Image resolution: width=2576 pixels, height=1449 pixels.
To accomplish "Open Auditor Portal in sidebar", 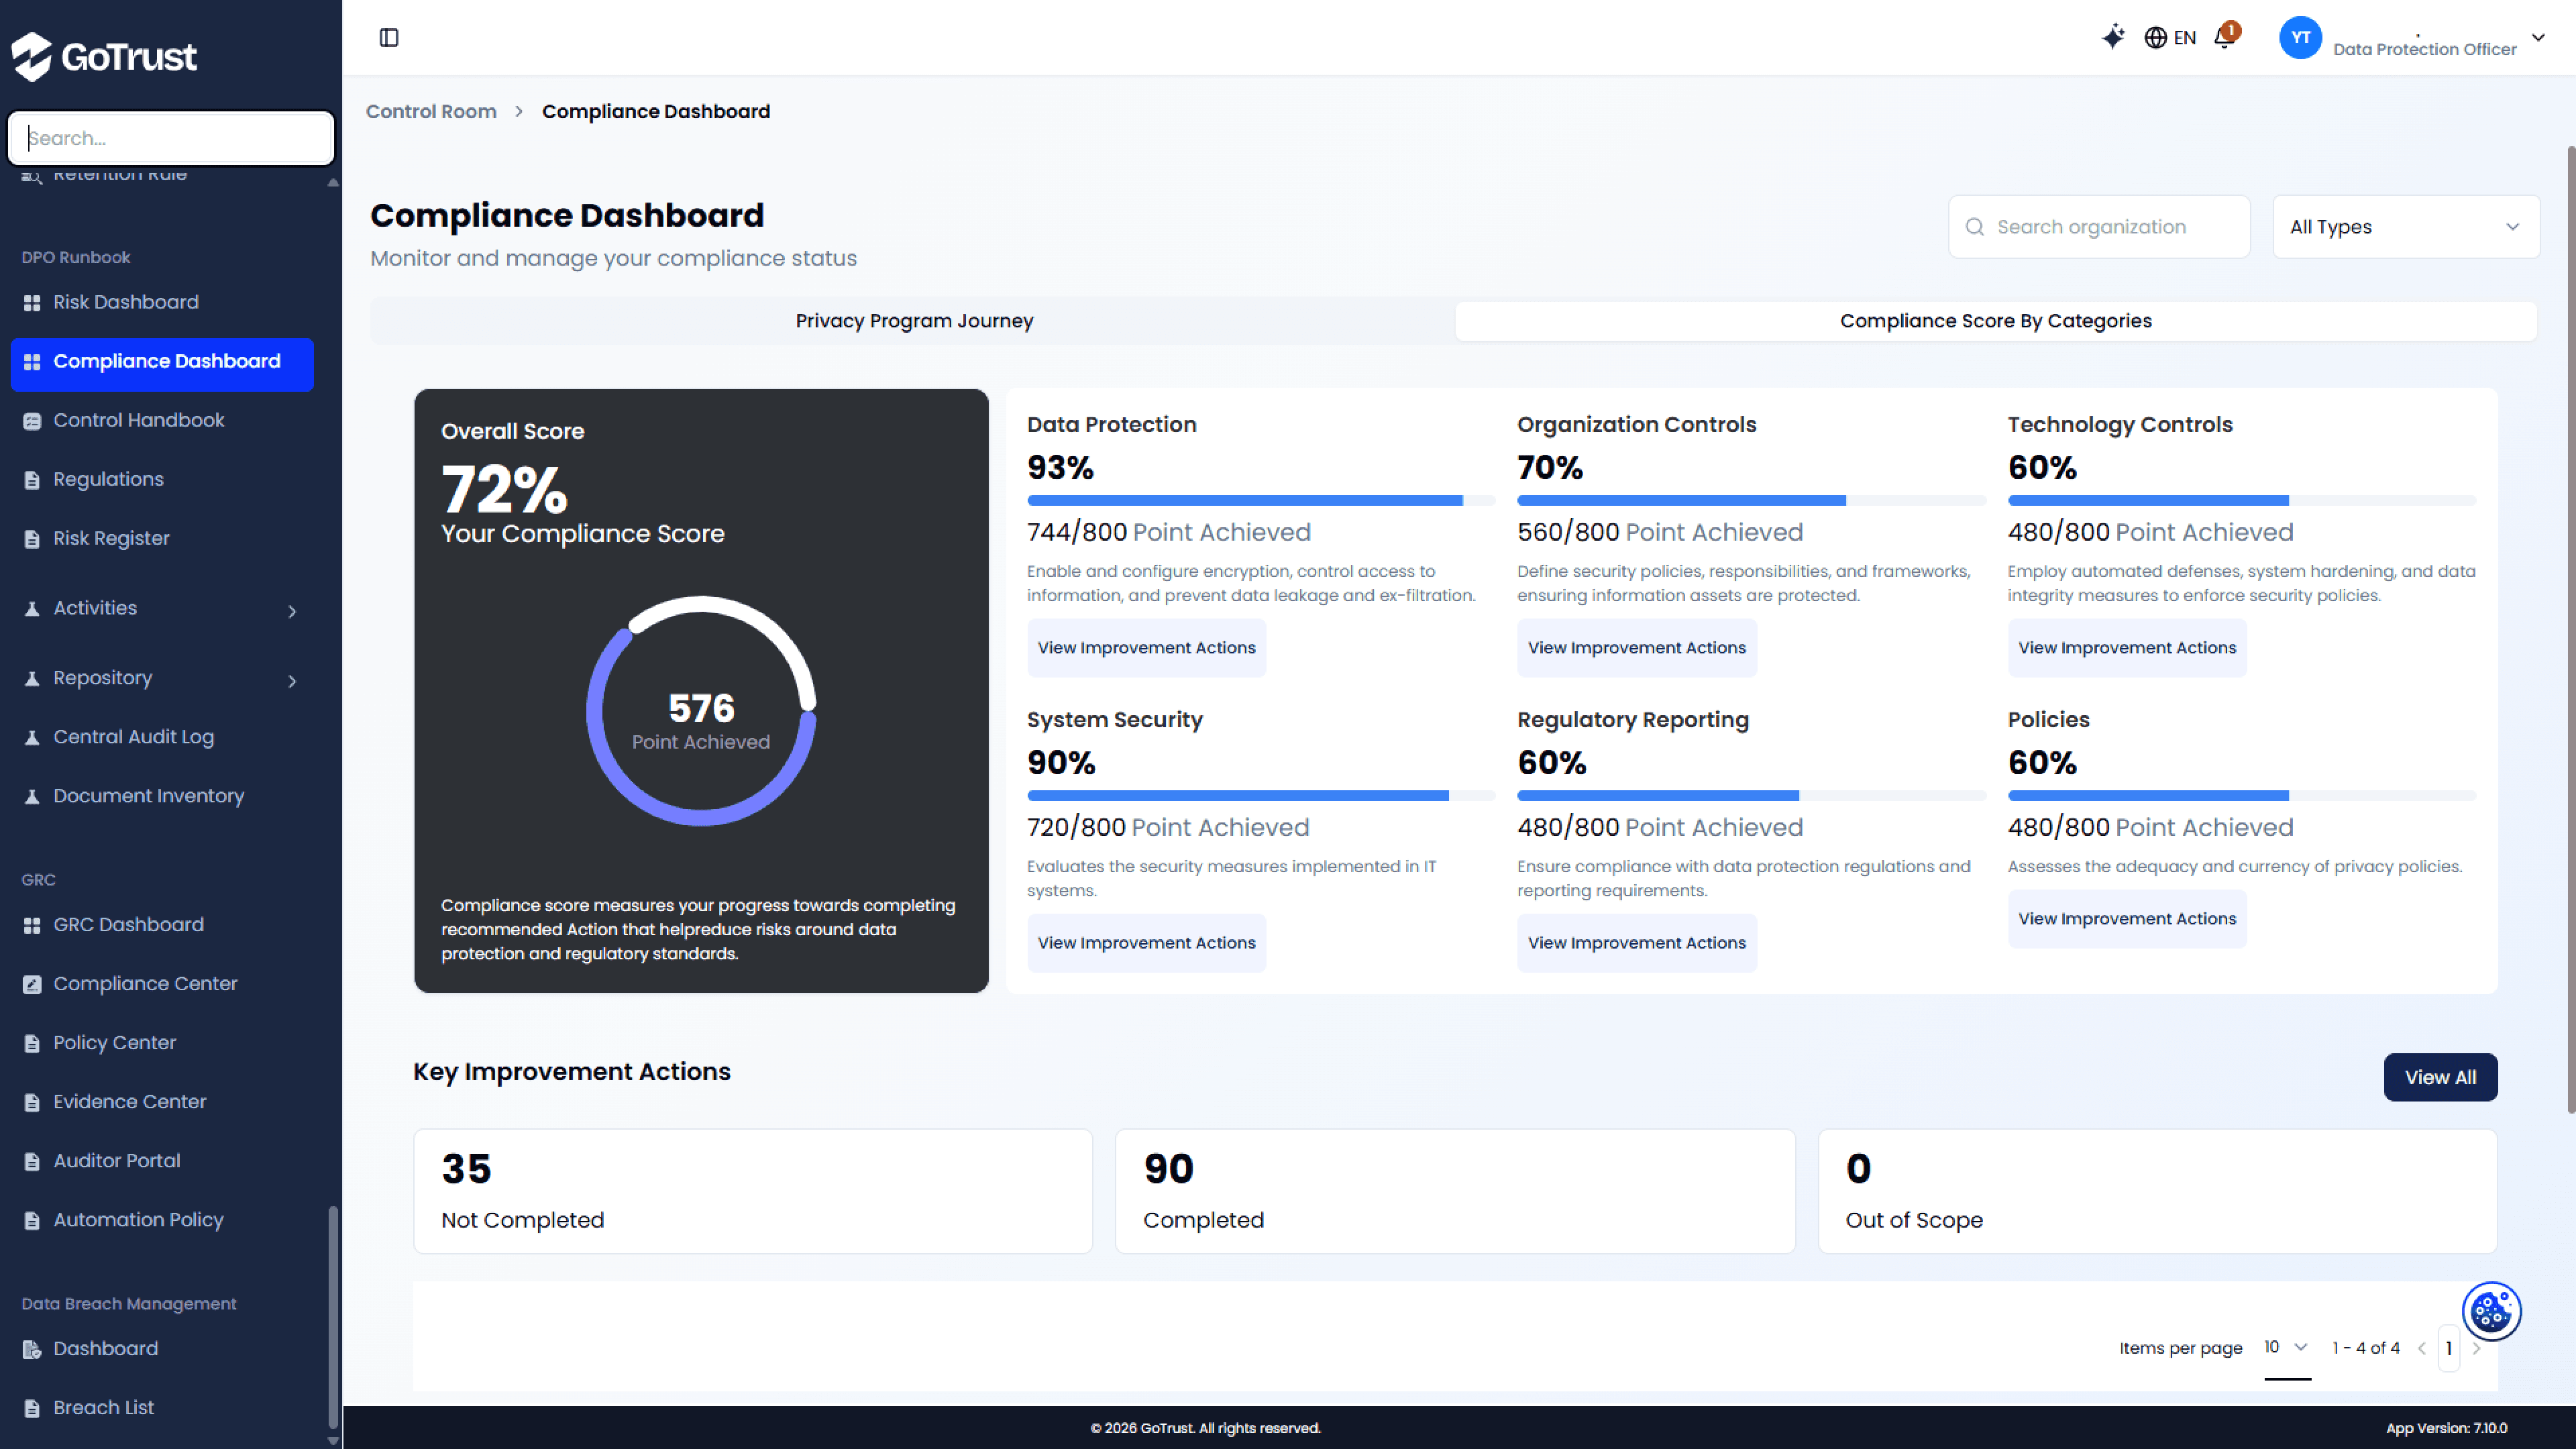I will pyautogui.click(x=162, y=1161).
